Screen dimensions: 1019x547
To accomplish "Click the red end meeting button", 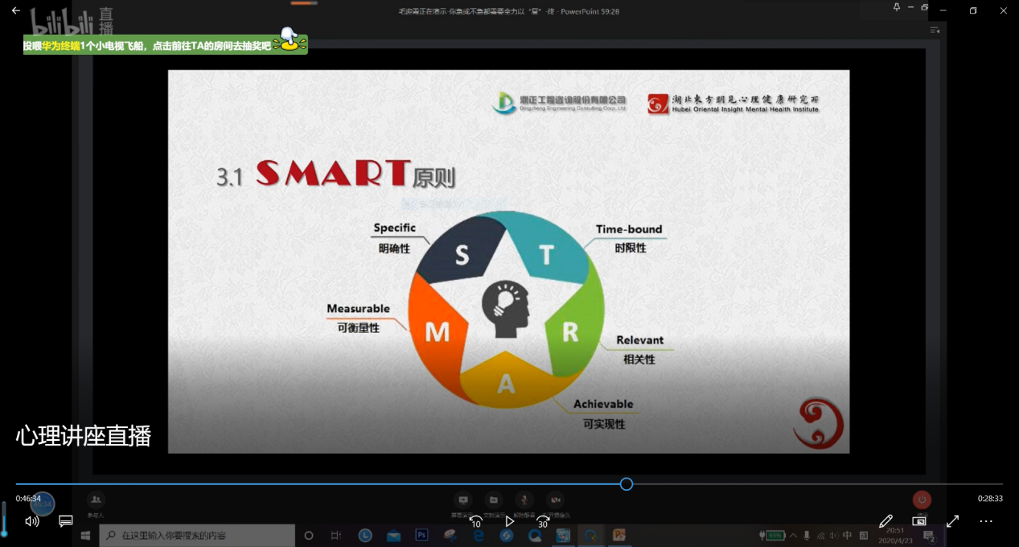I will point(922,500).
